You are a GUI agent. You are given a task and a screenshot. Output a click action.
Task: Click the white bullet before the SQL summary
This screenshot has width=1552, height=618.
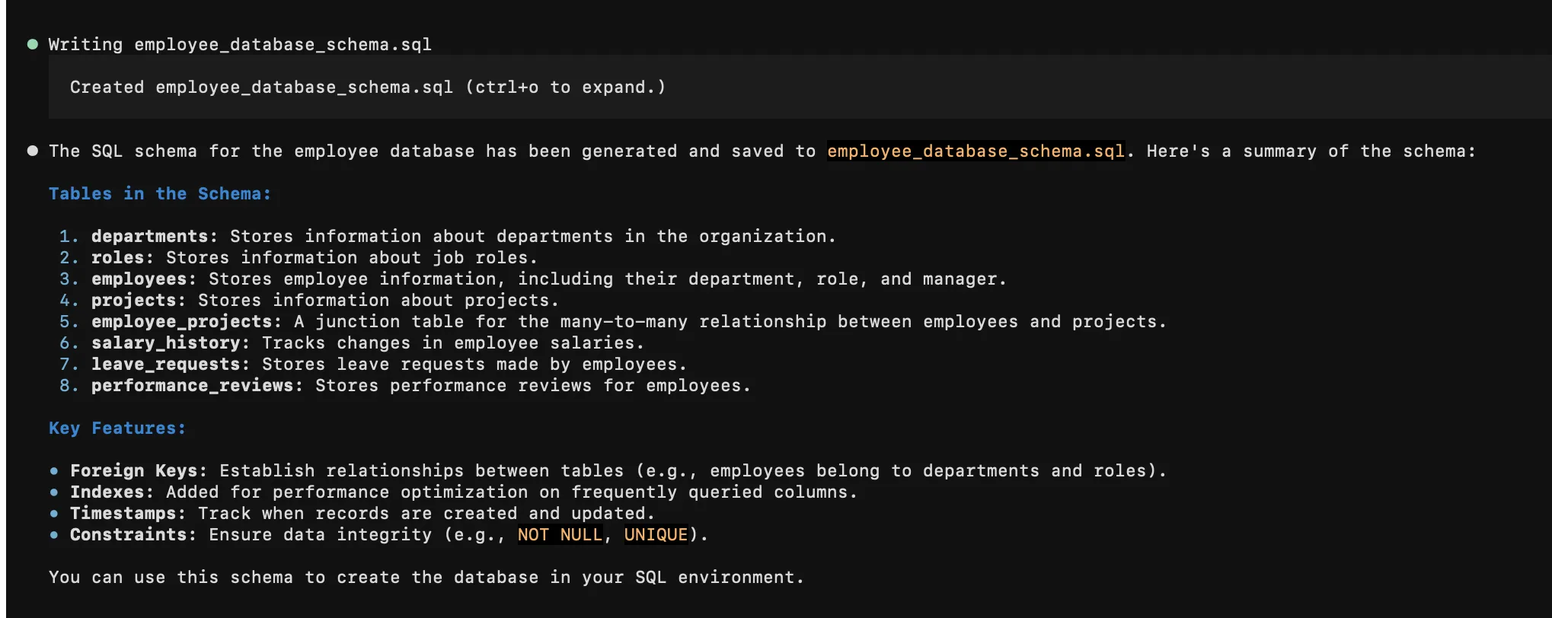[x=33, y=151]
